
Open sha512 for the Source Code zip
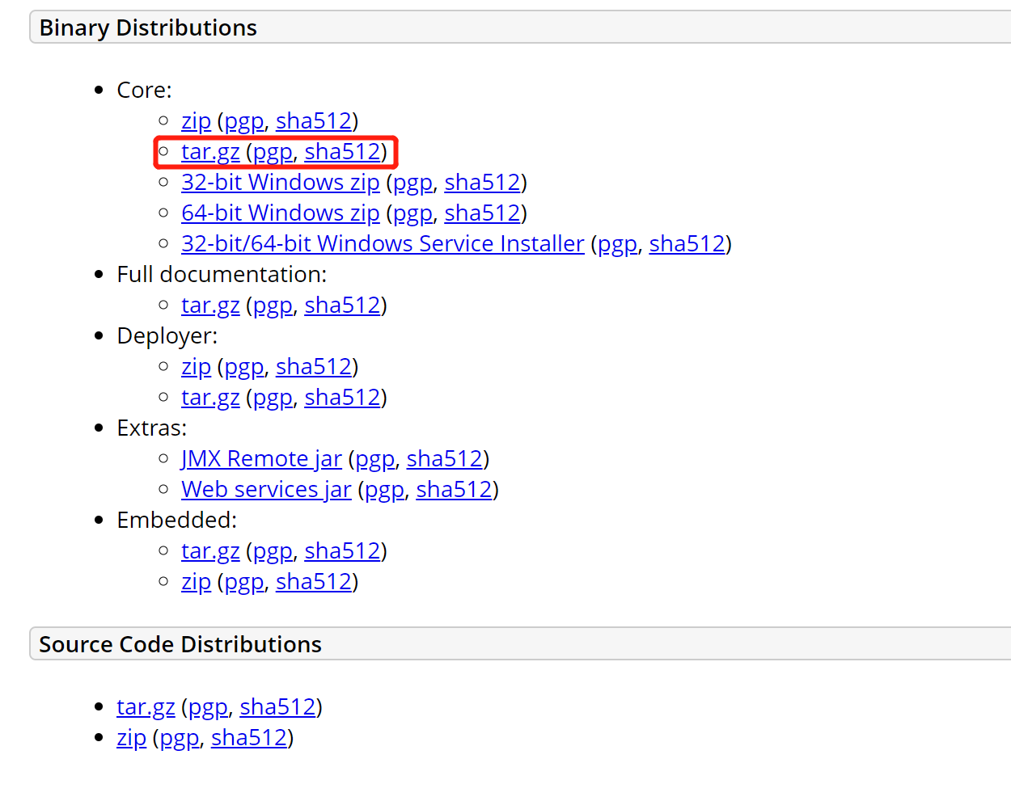[248, 737]
